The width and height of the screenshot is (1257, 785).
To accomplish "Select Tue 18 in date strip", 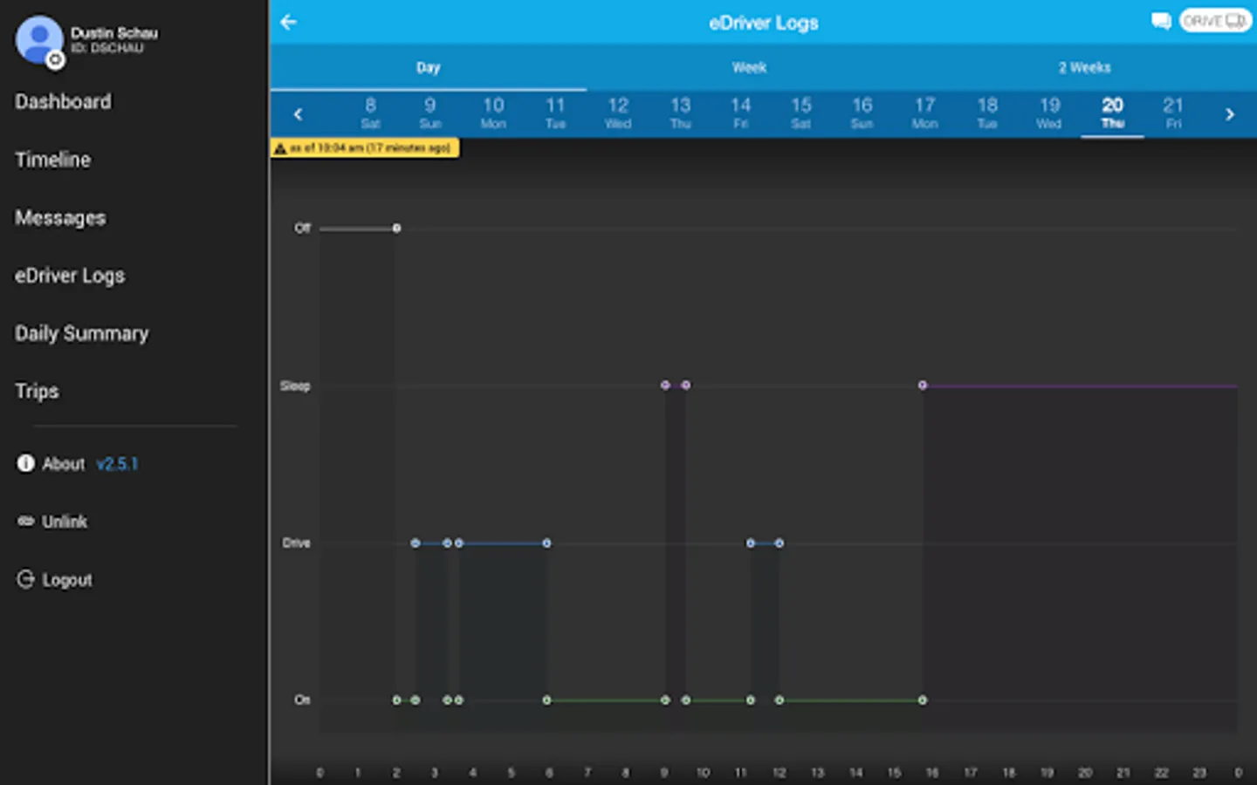I will [x=987, y=113].
